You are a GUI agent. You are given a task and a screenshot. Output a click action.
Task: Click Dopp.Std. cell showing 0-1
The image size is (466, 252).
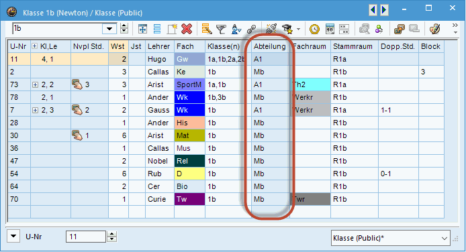click(x=398, y=174)
